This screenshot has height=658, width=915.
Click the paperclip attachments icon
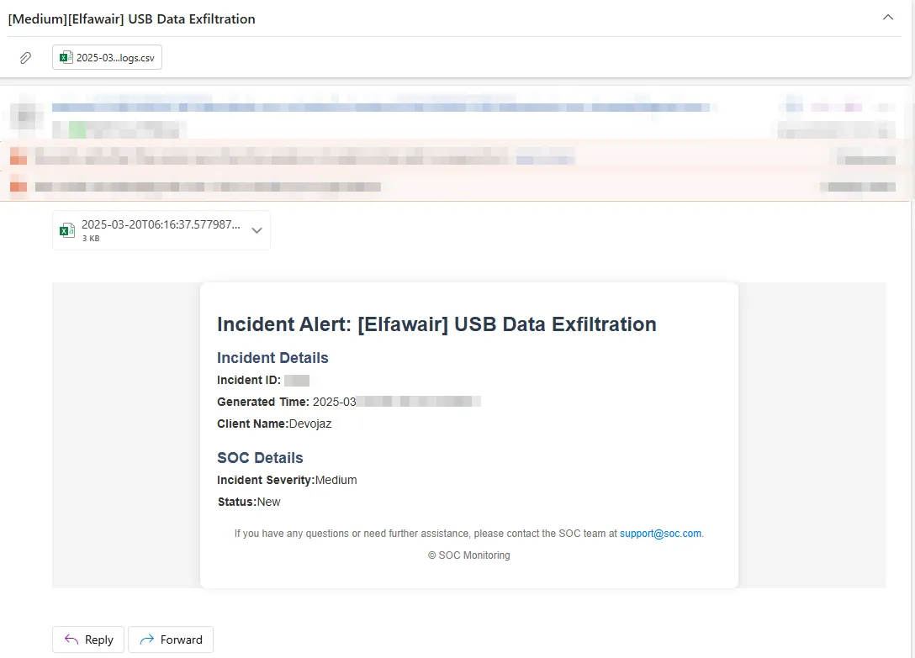coord(25,58)
